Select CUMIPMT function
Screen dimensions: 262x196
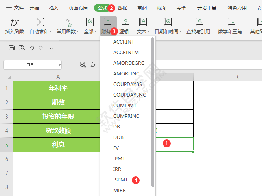pyautogui.click(x=125, y=105)
